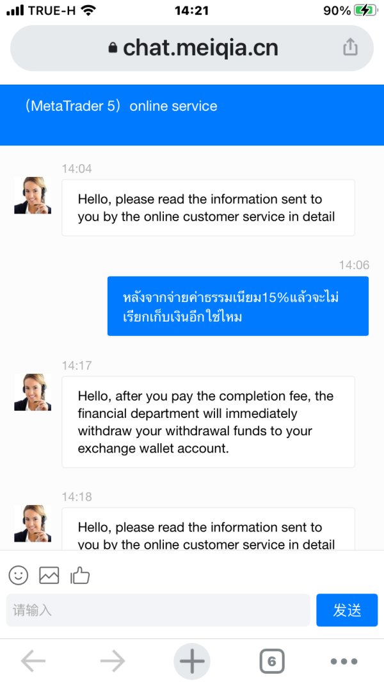Tap the browser forward arrow
Image resolution: width=384 pixels, height=684 pixels.
(x=113, y=662)
